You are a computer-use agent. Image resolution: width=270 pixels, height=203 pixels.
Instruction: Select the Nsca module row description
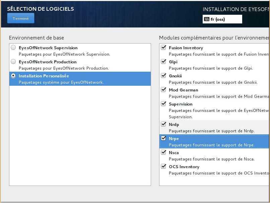[212, 159]
